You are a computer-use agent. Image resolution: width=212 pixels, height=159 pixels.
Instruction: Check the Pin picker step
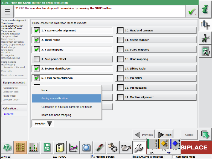(120, 78)
